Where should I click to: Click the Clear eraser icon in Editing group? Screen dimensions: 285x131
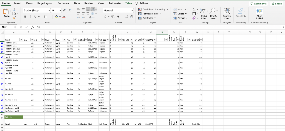(194, 18)
